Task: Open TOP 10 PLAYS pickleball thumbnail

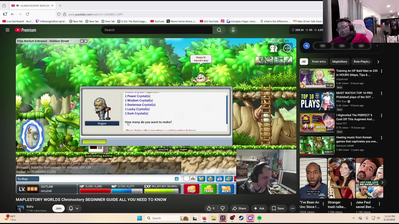Action: [x=317, y=100]
